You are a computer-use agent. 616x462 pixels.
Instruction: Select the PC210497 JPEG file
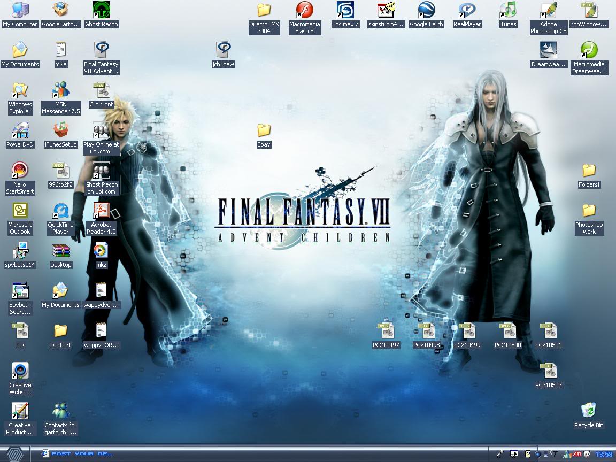[x=386, y=331]
